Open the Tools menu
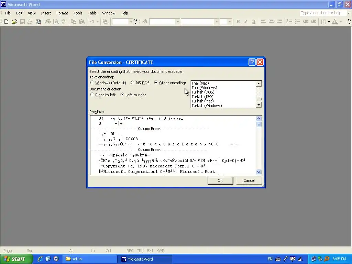The image size is (352, 264). tap(78, 13)
